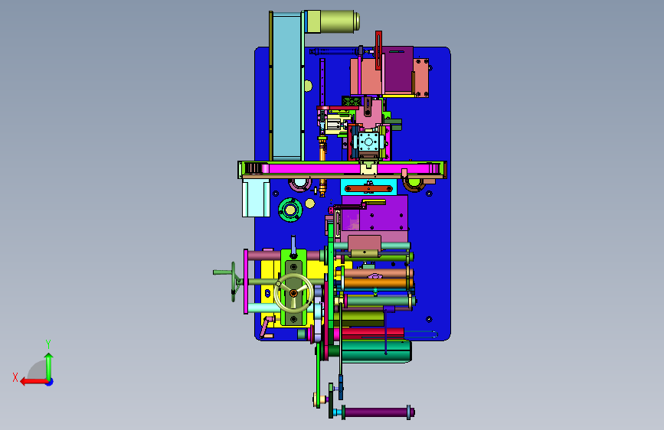This screenshot has height=430, width=664.
Task: Click the red X axis arrow on triad
Action: [34, 382]
